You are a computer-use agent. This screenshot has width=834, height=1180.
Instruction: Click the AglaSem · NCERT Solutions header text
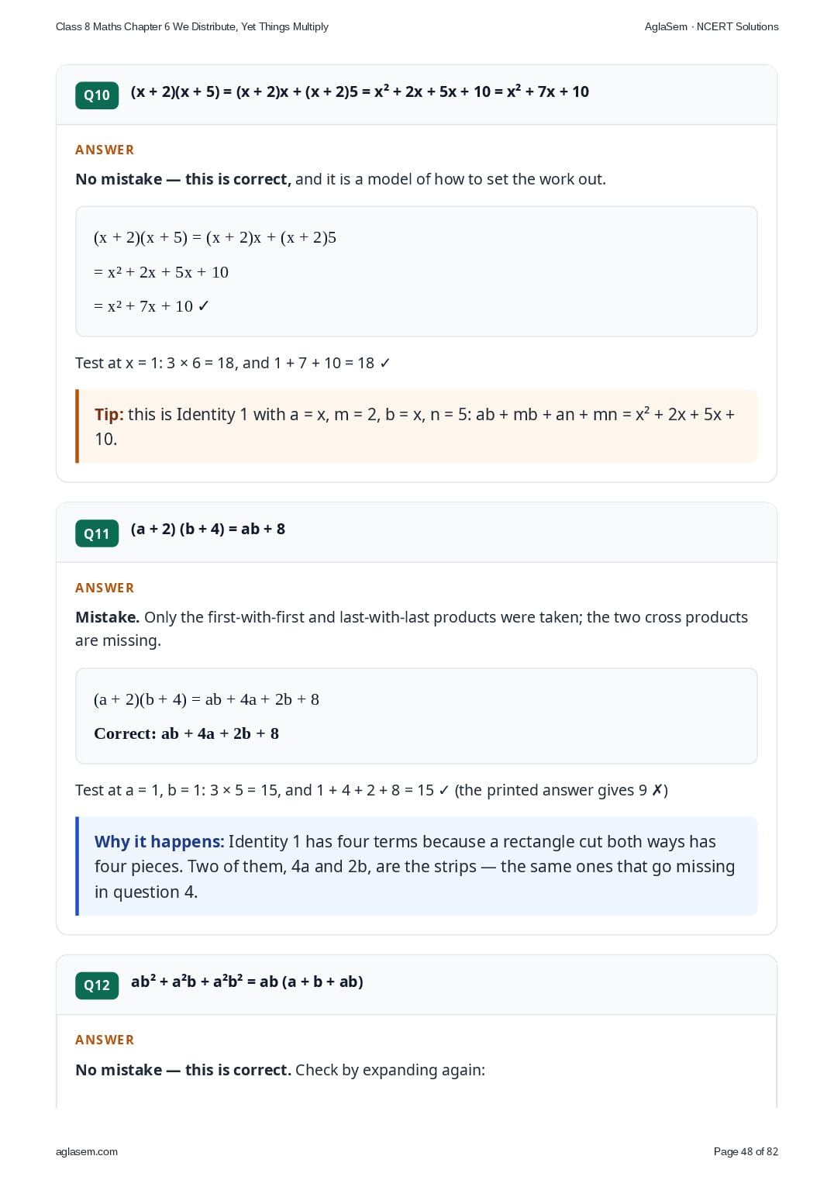[x=712, y=26]
